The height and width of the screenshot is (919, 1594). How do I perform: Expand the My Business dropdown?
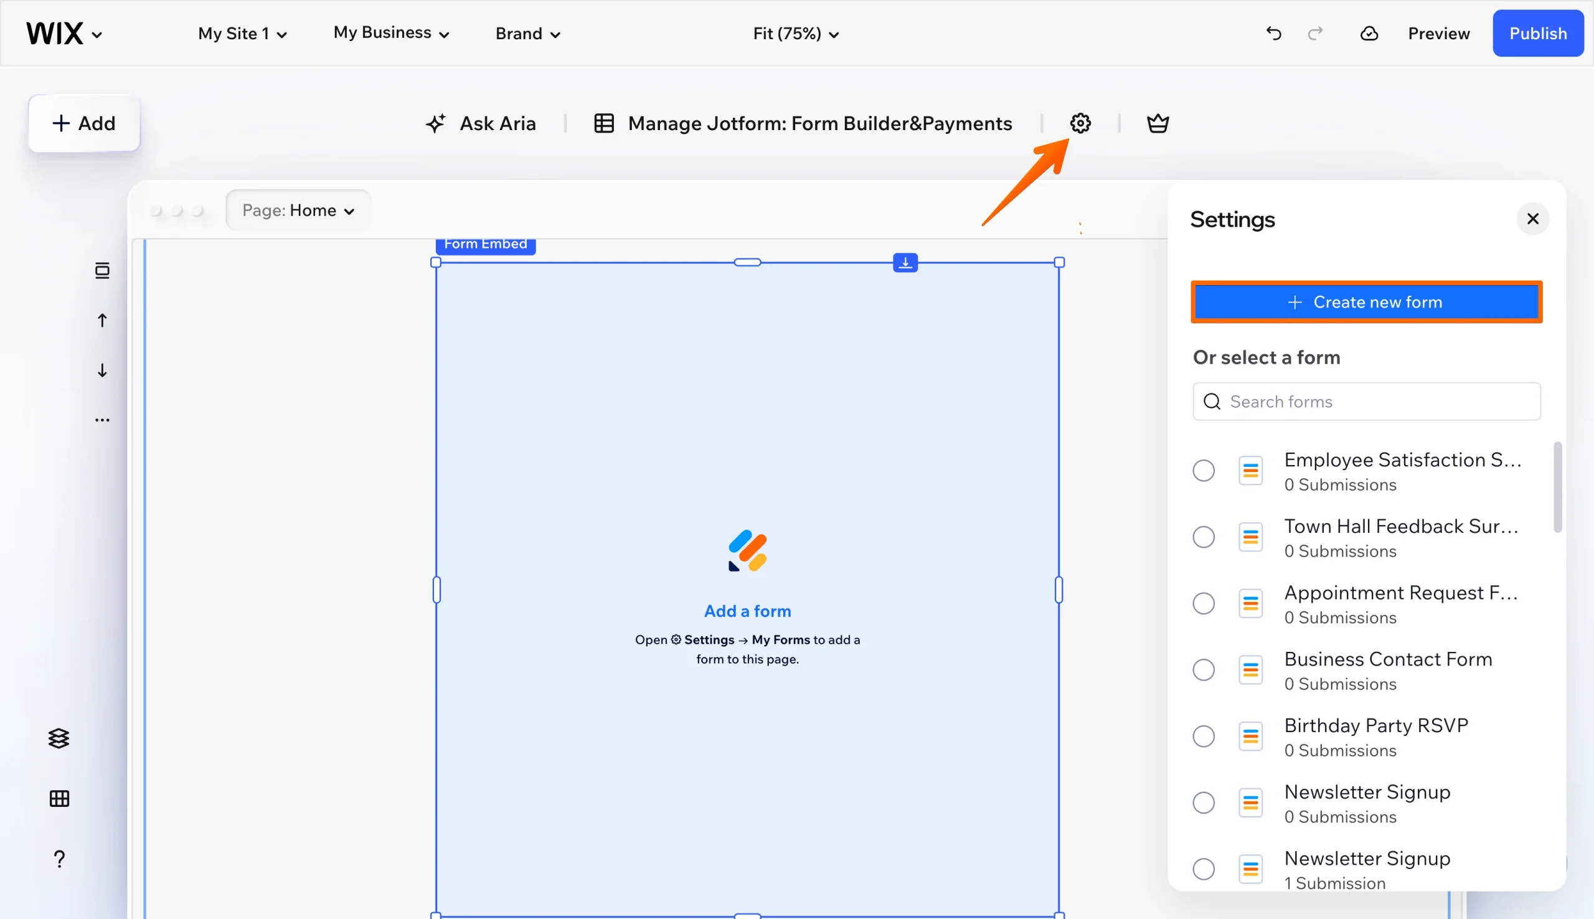(391, 33)
